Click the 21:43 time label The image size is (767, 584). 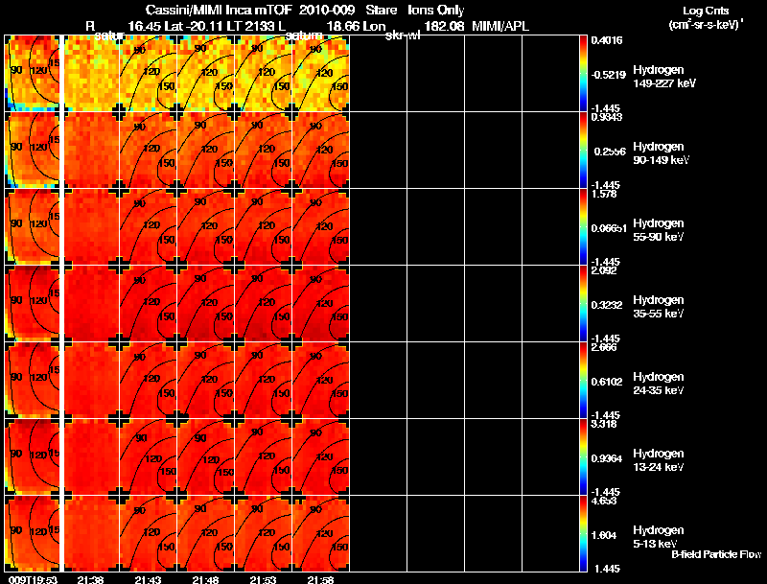pos(148,580)
